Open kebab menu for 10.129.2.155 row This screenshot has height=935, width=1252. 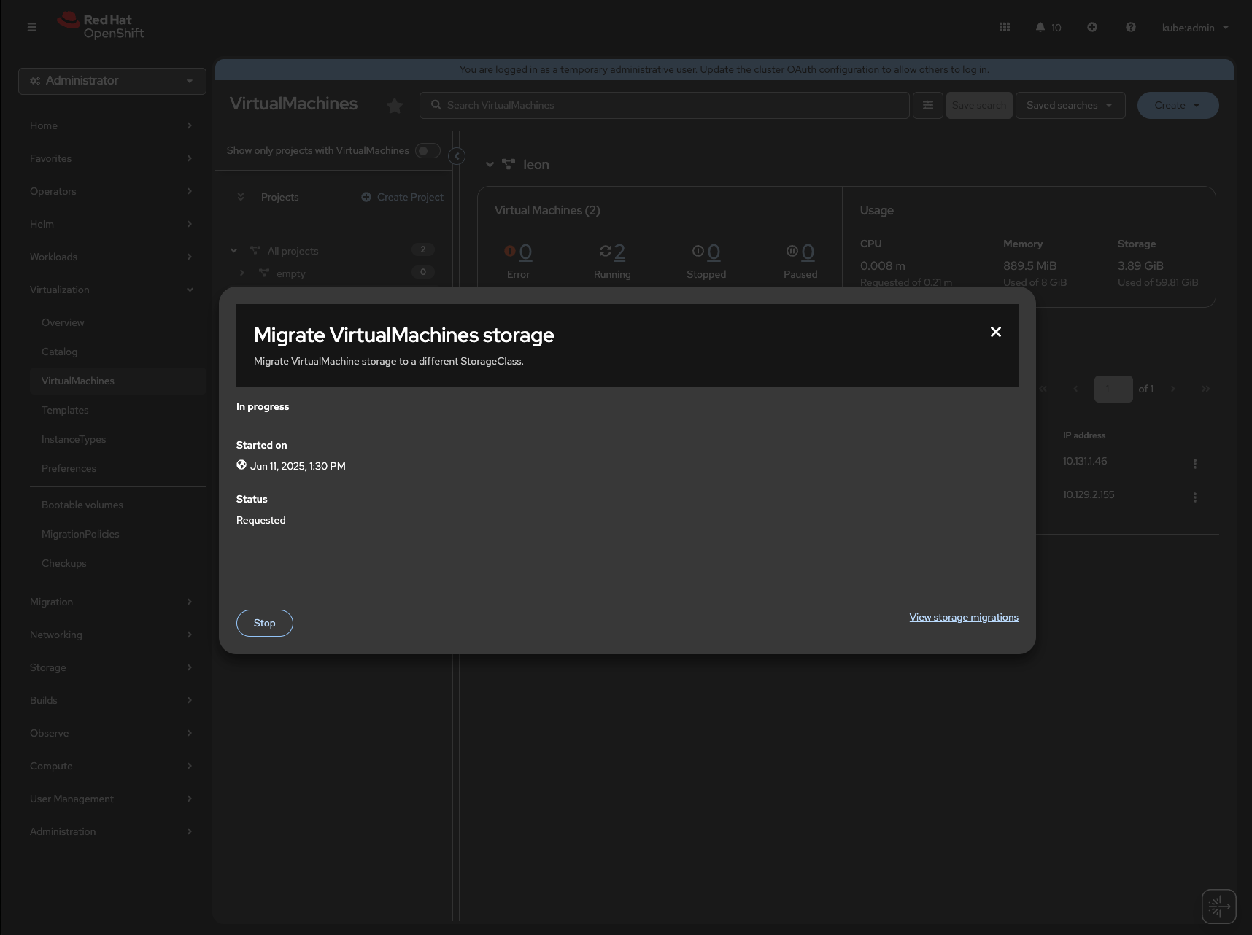tap(1195, 497)
